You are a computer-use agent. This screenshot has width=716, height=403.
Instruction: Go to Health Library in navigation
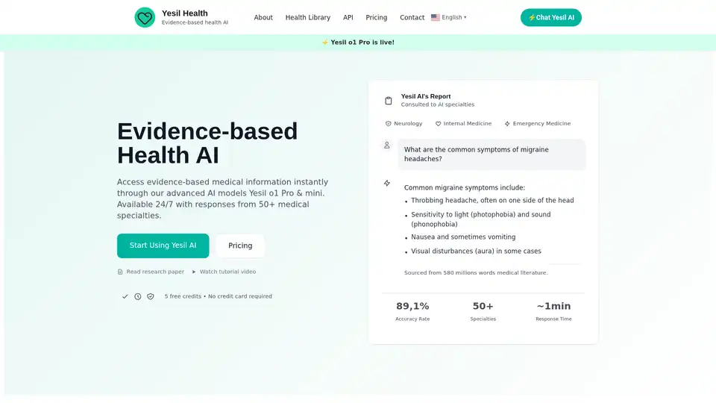(x=307, y=17)
